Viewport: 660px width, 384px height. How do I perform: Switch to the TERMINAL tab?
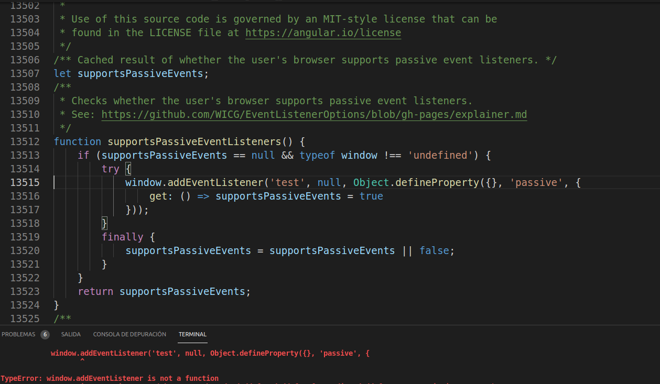pos(192,334)
